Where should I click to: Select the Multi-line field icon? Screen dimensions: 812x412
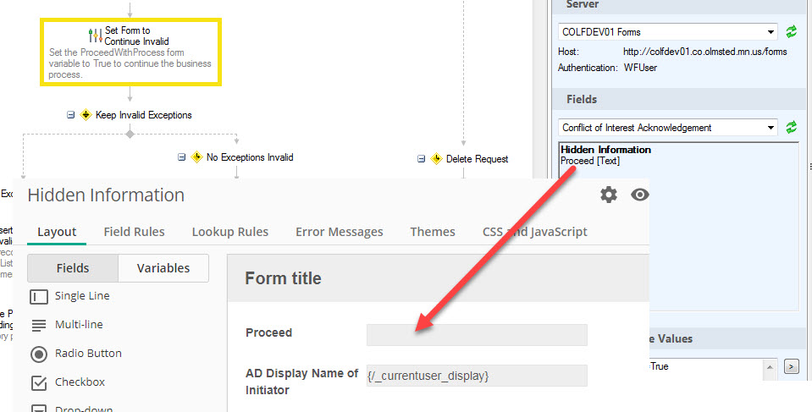tap(39, 325)
